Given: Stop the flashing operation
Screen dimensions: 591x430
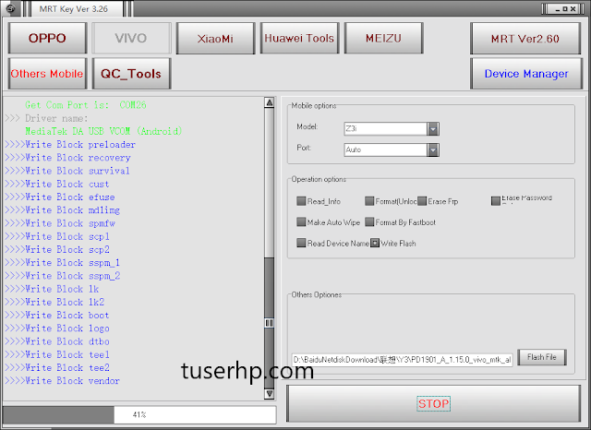Looking at the screenshot, I should (x=433, y=403).
